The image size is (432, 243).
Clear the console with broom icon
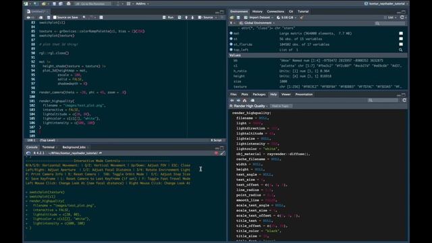[222, 153]
